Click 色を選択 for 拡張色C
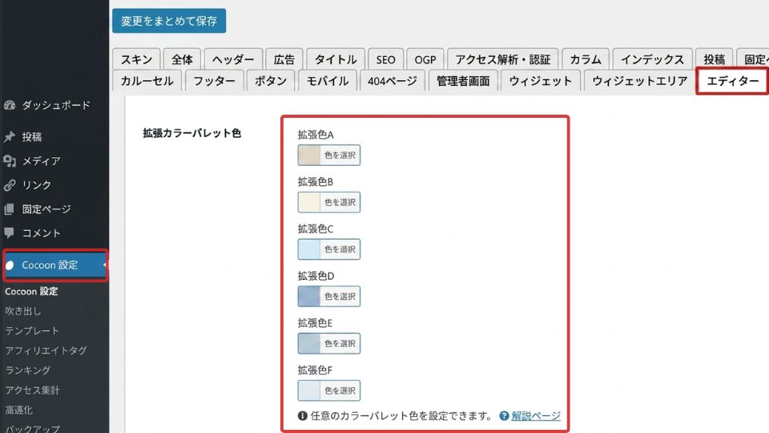This screenshot has height=433, width=769. click(340, 249)
